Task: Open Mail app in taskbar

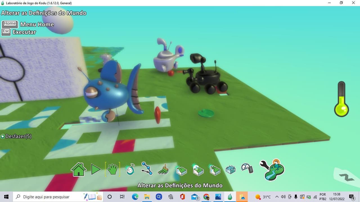Action: pos(195,197)
